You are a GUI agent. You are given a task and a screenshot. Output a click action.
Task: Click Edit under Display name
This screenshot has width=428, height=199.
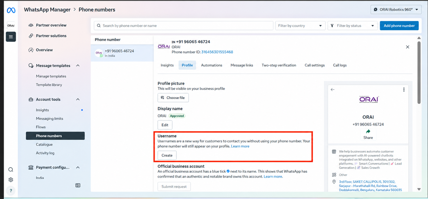[165, 125]
